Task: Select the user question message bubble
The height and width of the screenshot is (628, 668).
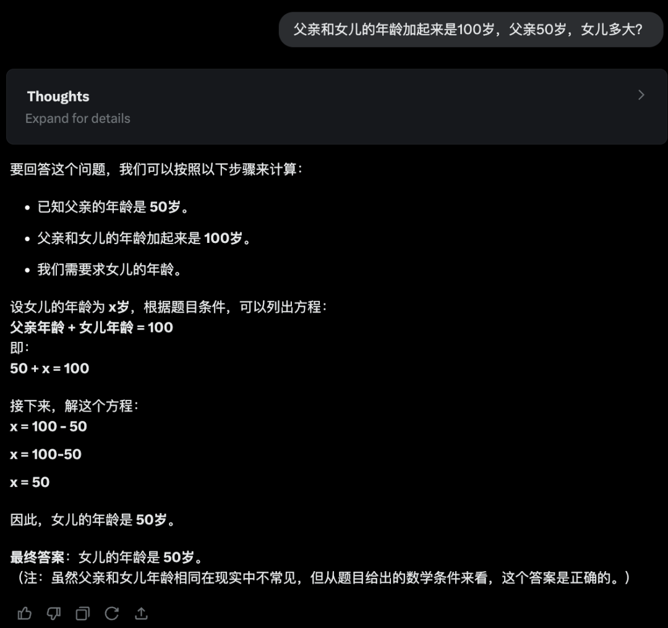Action: point(470,30)
